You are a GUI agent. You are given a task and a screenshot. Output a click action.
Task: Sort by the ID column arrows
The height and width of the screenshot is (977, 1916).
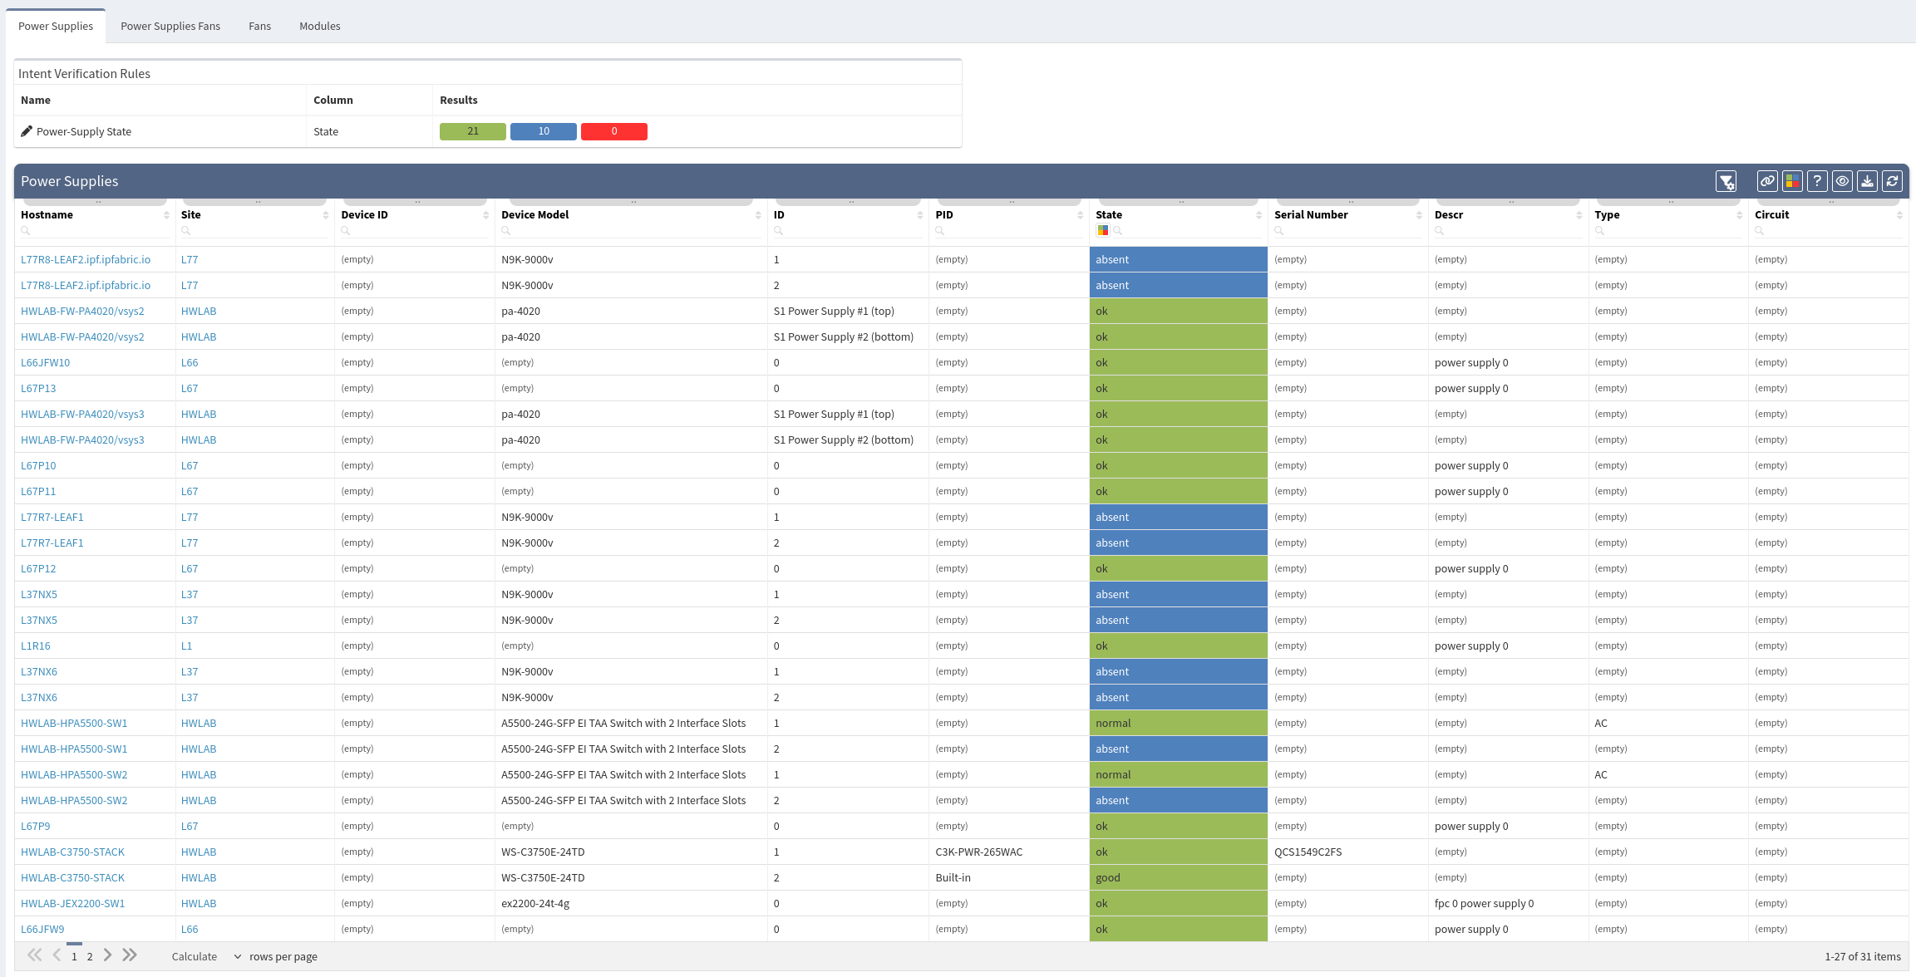click(x=920, y=215)
